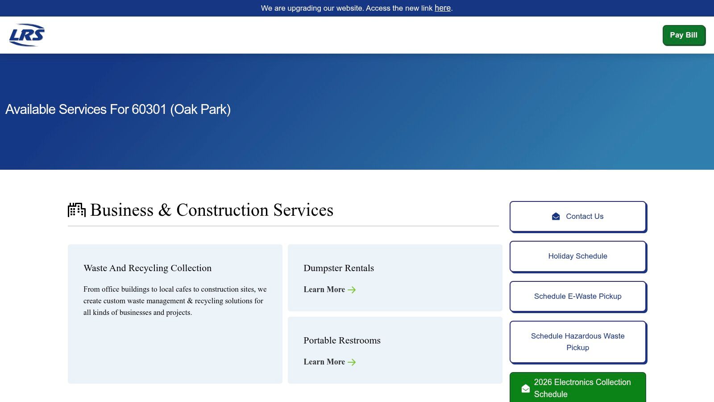The height and width of the screenshot is (402, 714).
Task: Click the green arrow under Dumpster Rentals
Action: pyautogui.click(x=352, y=290)
